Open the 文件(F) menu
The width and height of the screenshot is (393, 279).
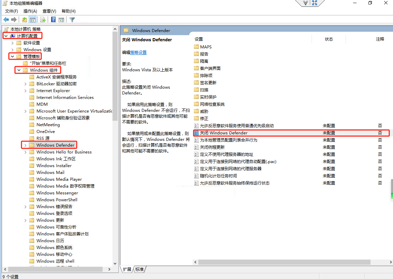tap(12, 11)
